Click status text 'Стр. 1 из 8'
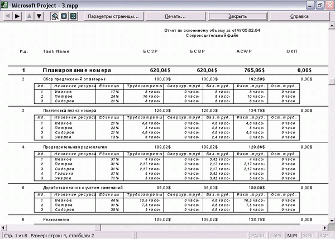335x239 pixels. [x=16, y=236]
